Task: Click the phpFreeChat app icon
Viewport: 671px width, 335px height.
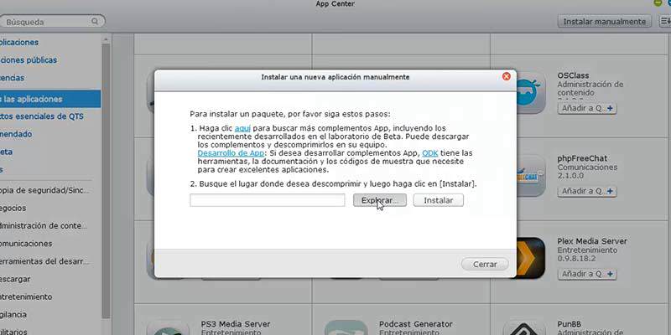Action: pyautogui.click(x=531, y=175)
